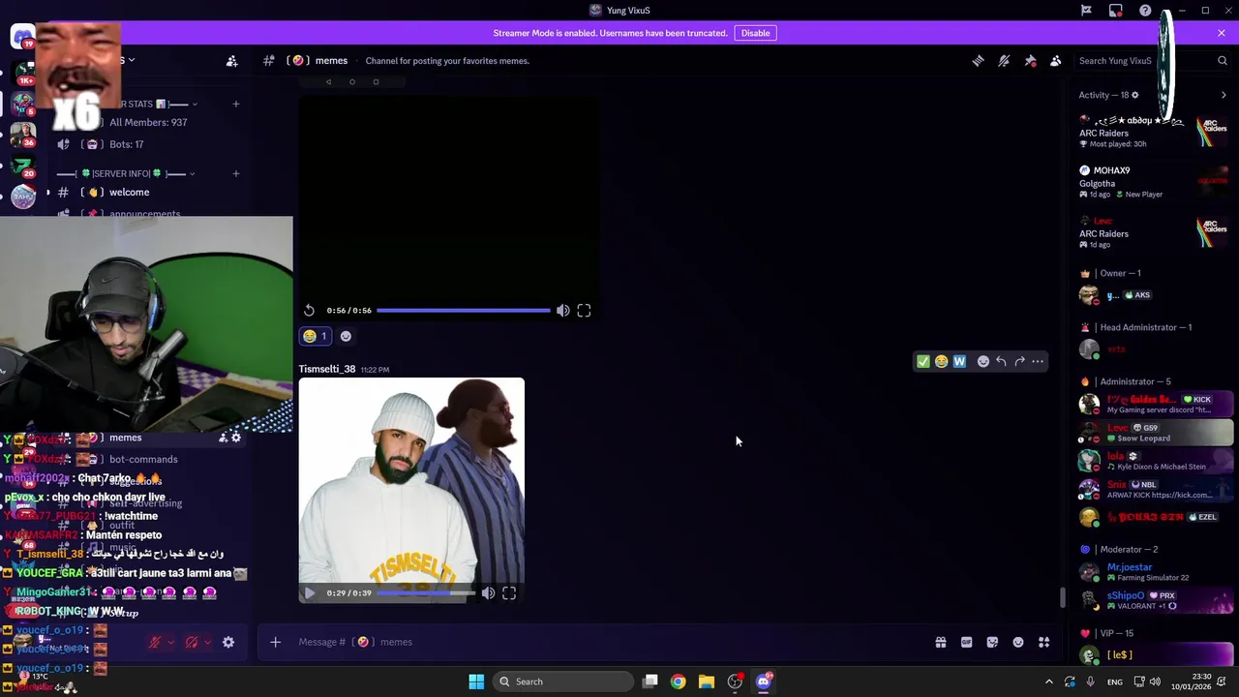The height and width of the screenshot is (697, 1239).
Task: Open File Explorer from taskbar
Action: [x=707, y=682]
